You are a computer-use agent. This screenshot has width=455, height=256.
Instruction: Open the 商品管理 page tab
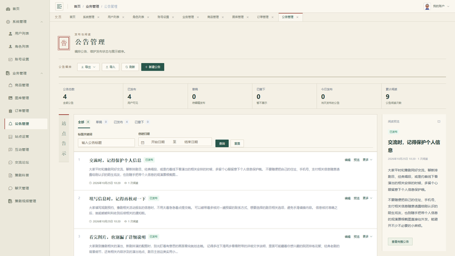click(213, 17)
